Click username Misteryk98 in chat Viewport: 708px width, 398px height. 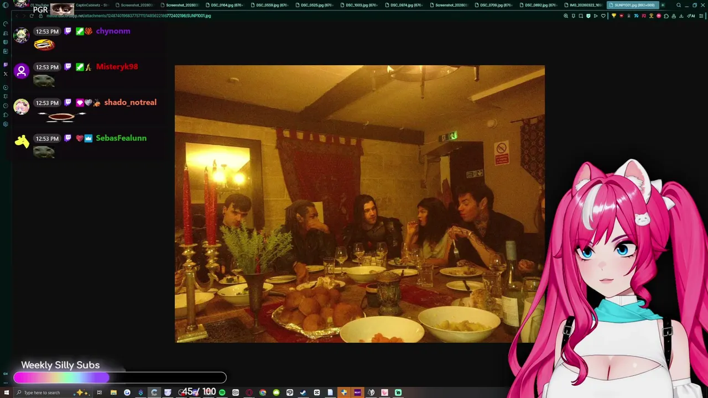click(117, 67)
